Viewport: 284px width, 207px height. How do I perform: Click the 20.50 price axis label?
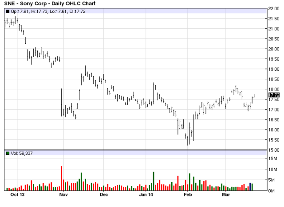[x=274, y=39]
